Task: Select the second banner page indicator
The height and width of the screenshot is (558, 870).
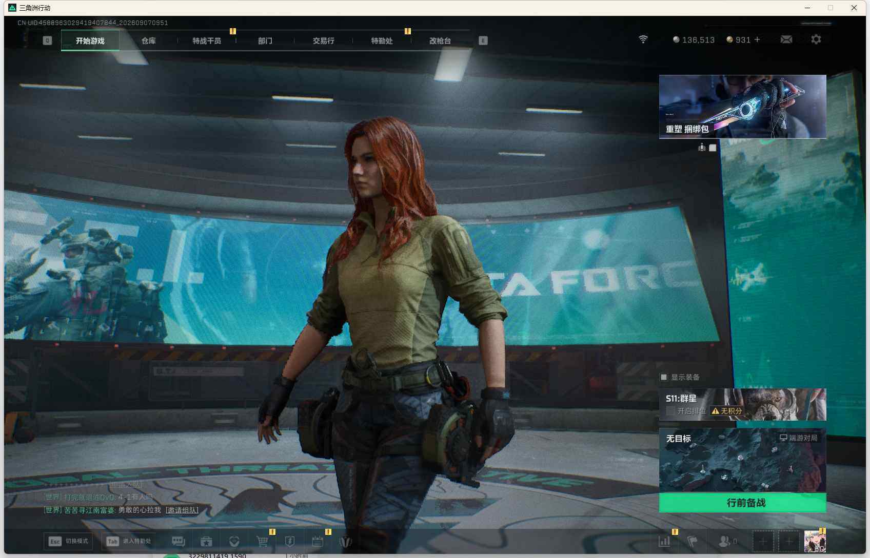Action: point(713,148)
